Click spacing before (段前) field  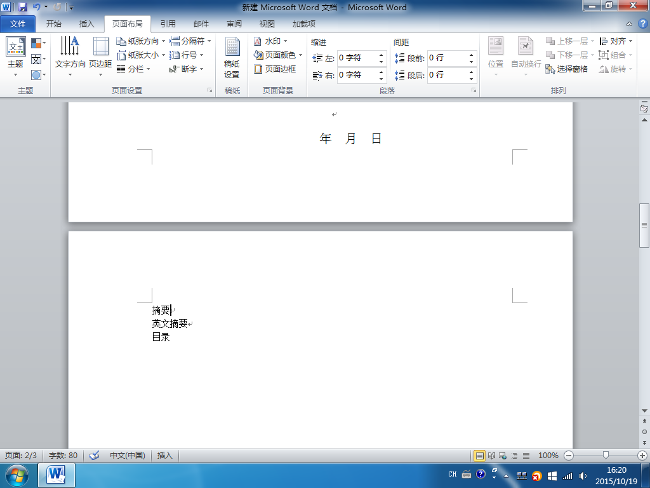(452, 58)
